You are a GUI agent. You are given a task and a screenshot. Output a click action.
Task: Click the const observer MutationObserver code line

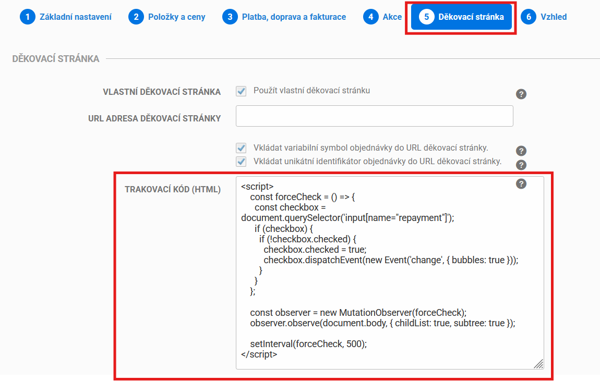pyautogui.click(x=358, y=313)
